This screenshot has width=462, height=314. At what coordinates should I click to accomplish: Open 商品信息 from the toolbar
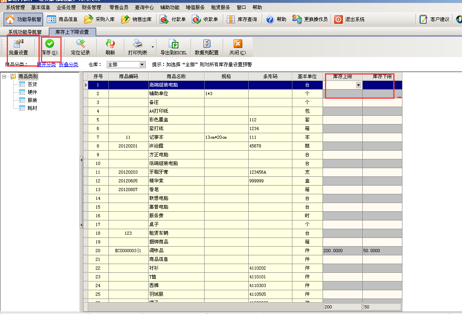62,19
